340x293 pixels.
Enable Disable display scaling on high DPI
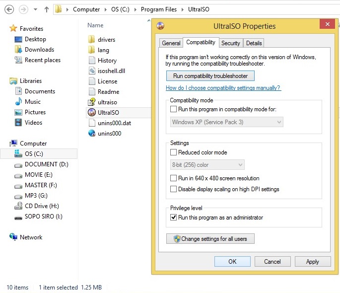(x=173, y=189)
